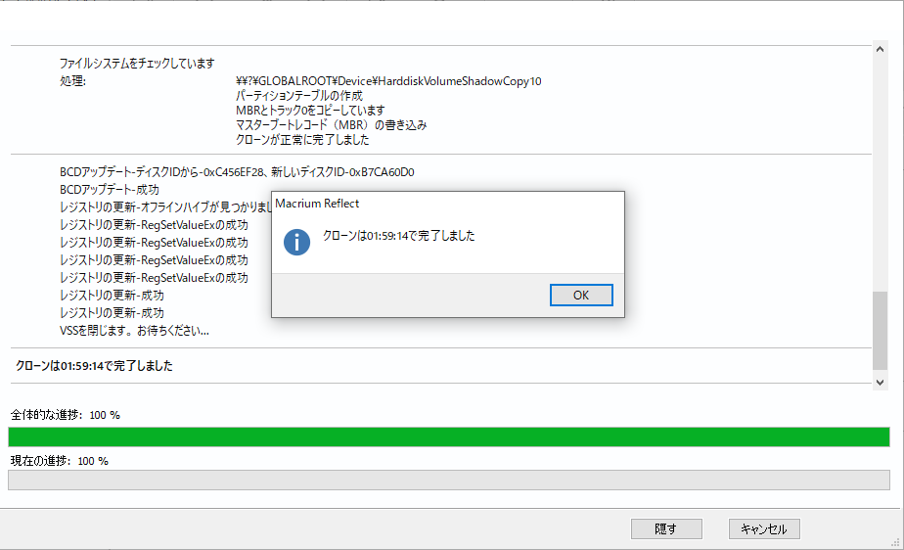Click the 隠す (Hide) button
Image resolution: width=904 pixels, height=550 pixels.
tap(666, 528)
